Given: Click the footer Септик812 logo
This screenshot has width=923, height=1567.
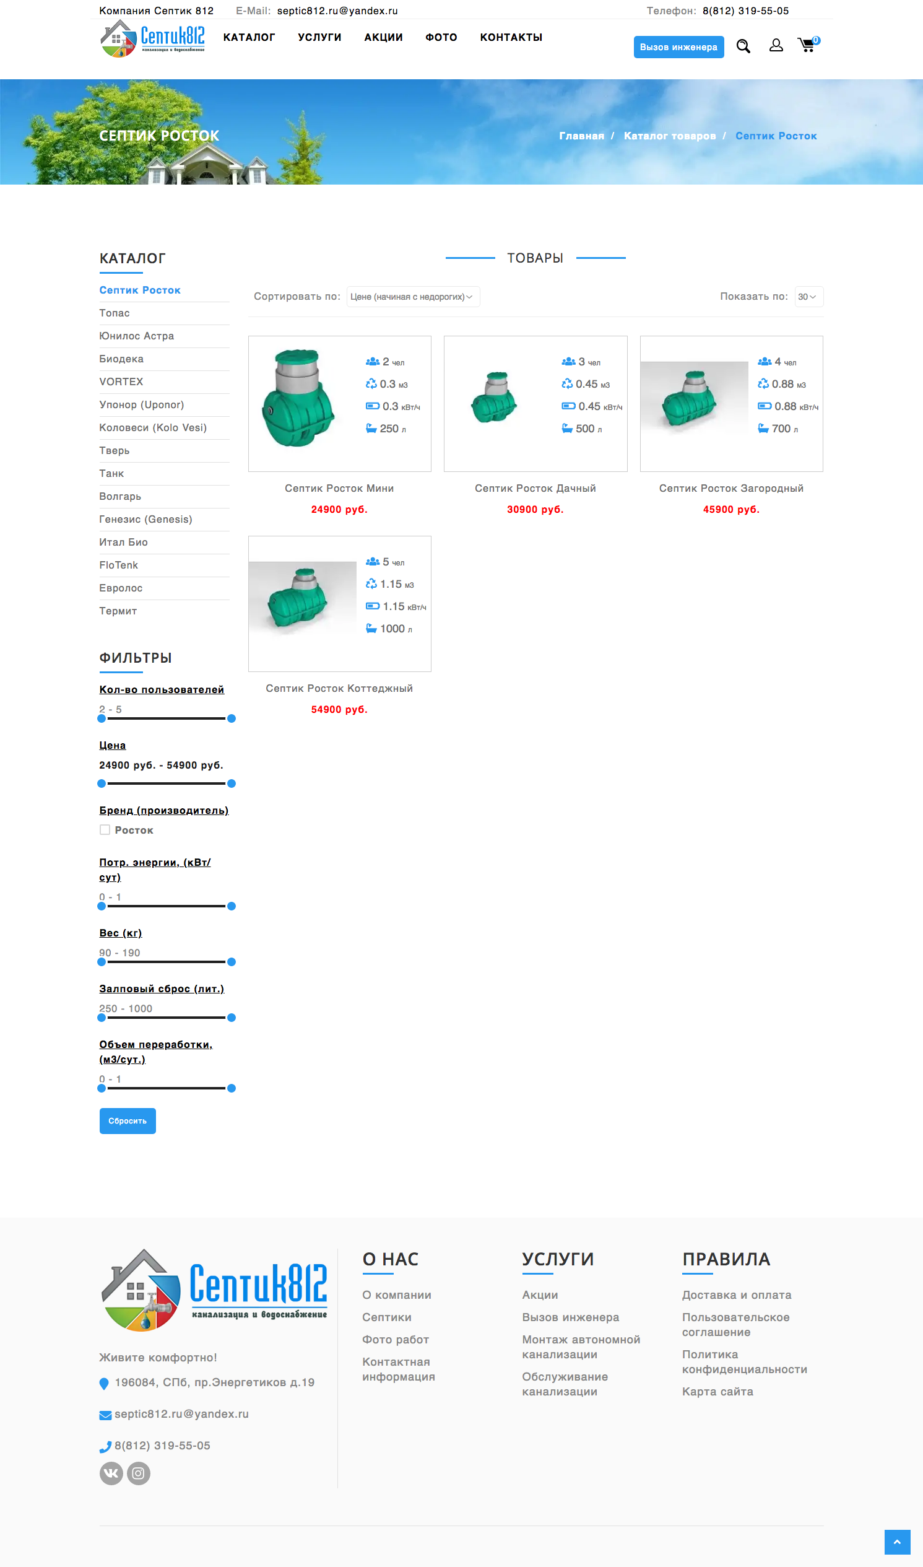Looking at the screenshot, I should coord(214,1290).
